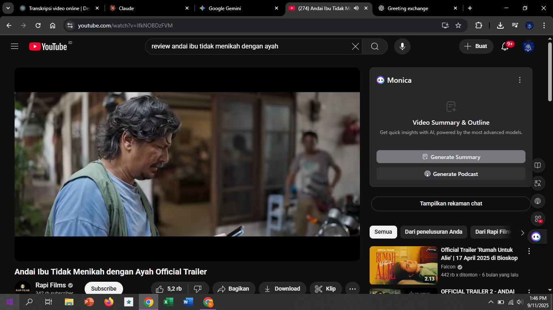Share the video with Bagikan
The height and width of the screenshot is (310, 553).
(x=234, y=289)
